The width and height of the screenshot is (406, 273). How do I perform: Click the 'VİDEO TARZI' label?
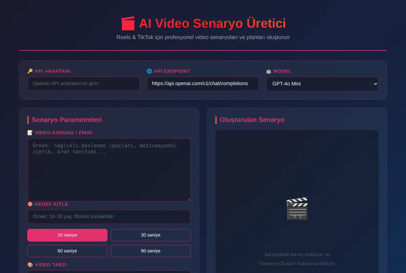pos(51,265)
